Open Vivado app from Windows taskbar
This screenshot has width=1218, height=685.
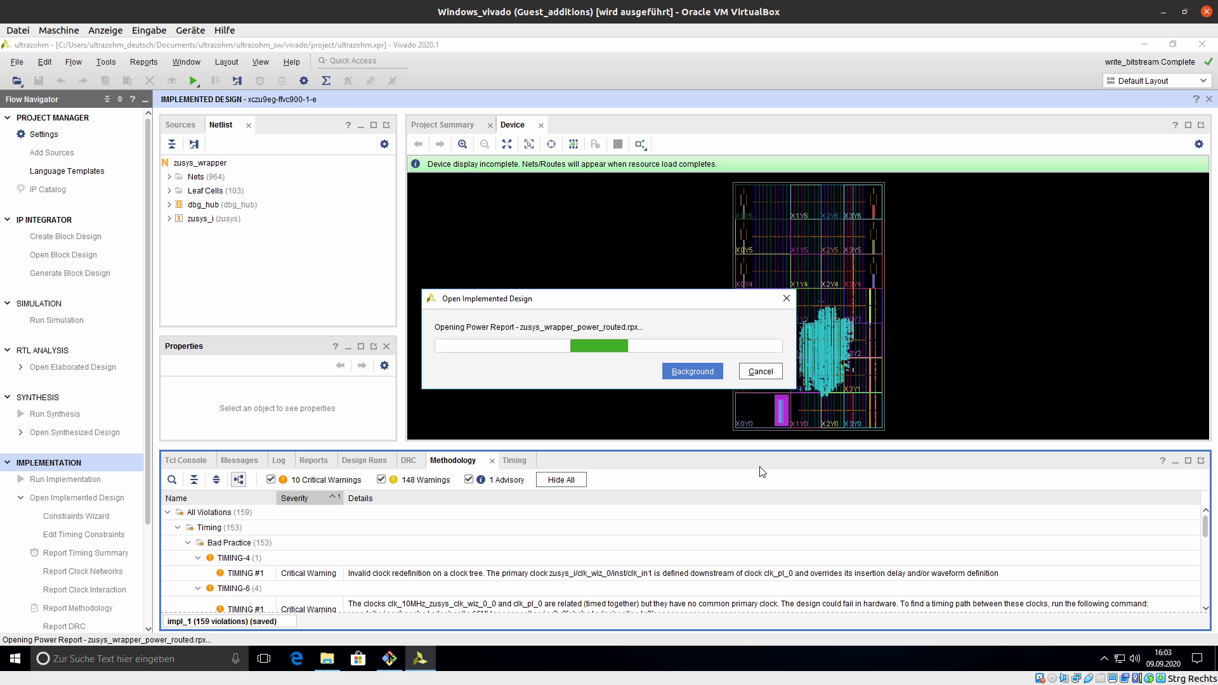[x=420, y=658]
